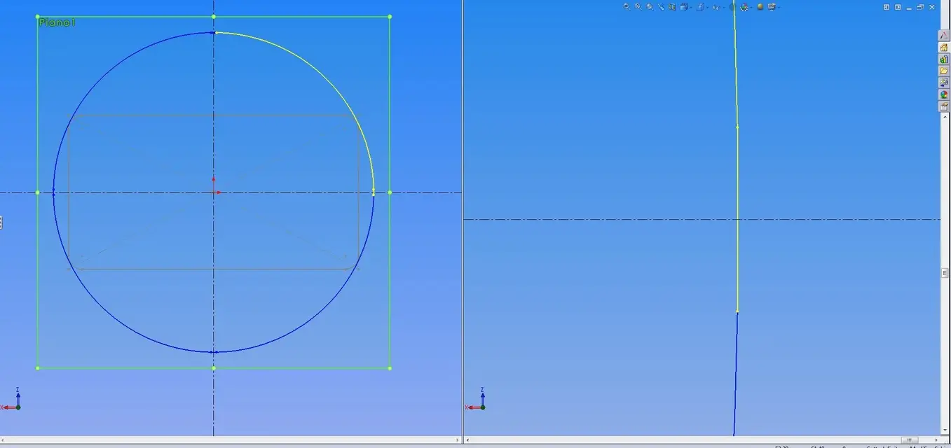The image size is (951, 448).
Task: Open the Custom Properties task pane tab
Action: pyautogui.click(x=944, y=106)
